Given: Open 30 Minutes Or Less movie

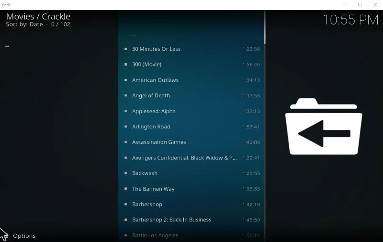Looking at the screenshot, I should tap(191, 49).
